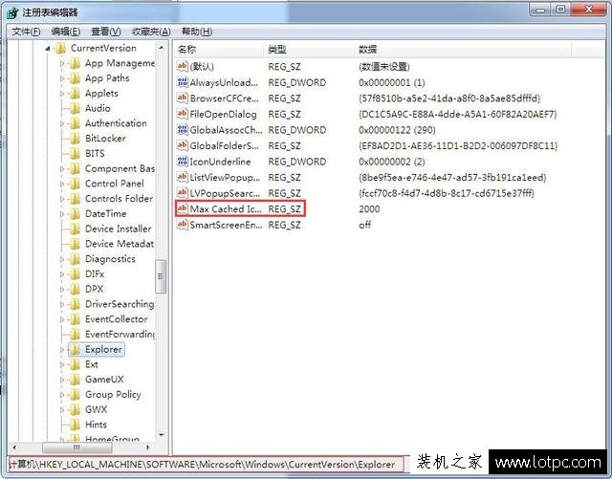Image resolution: width=612 pixels, height=479 pixels.
Task: Select the data value 0x00000001 (1)
Action: pos(391,83)
